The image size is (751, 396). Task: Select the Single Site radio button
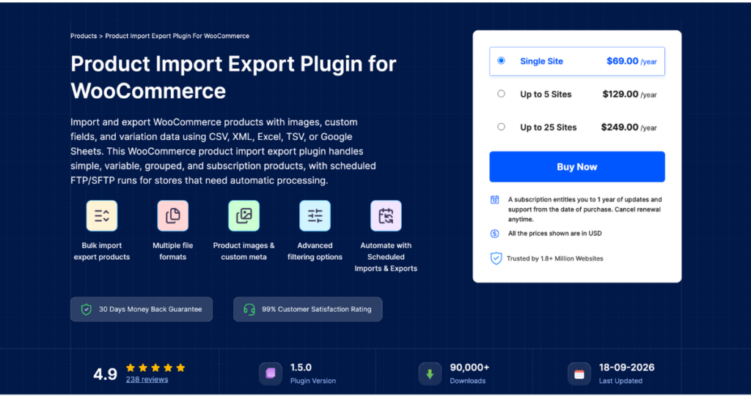(x=501, y=61)
